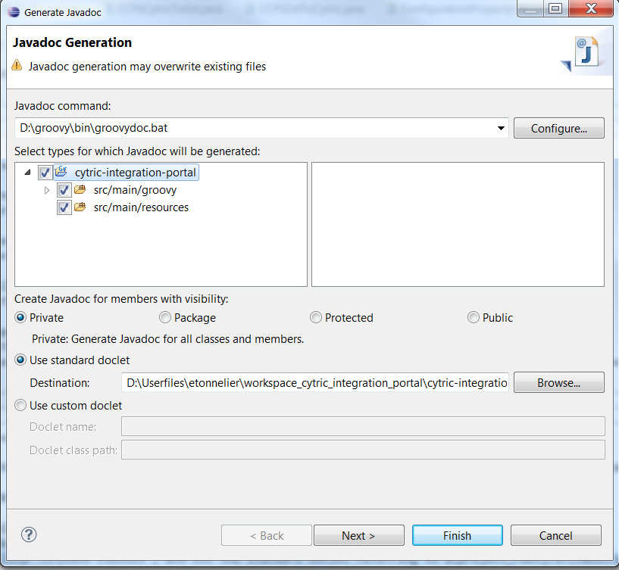
Task: Expand the src/main/groovy tree node
Action: pyautogui.click(x=47, y=190)
